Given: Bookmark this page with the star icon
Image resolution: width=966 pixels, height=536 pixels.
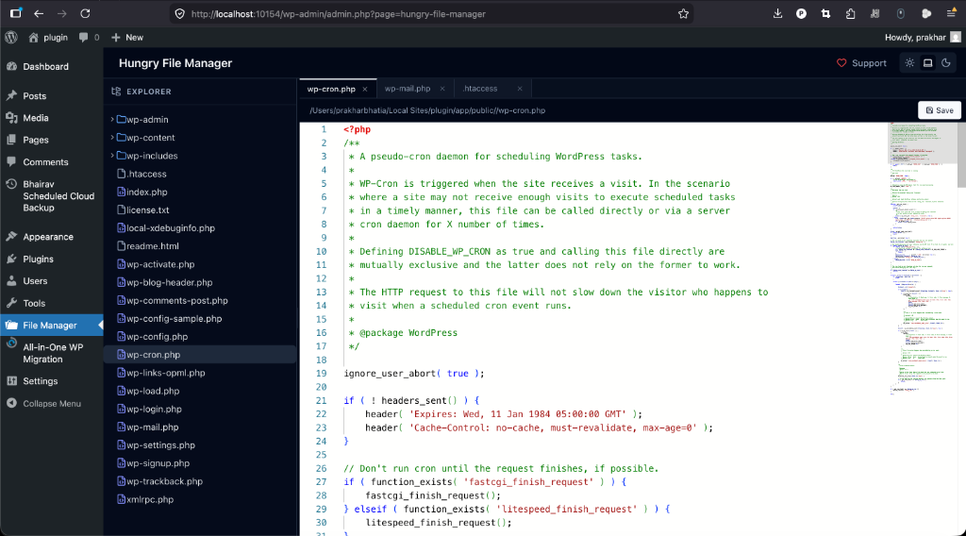Looking at the screenshot, I should click(683, 13).
